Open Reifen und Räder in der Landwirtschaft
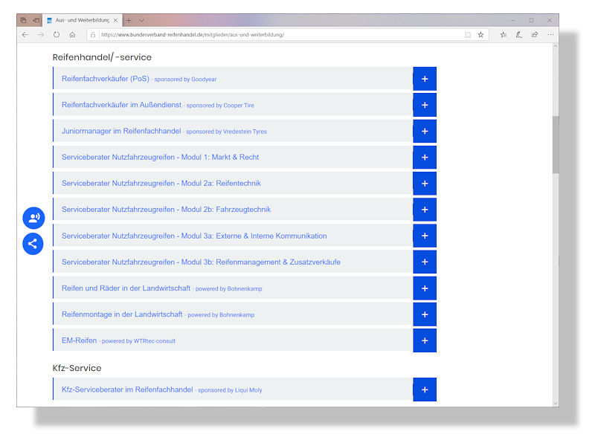 click(x=126, y=288)
